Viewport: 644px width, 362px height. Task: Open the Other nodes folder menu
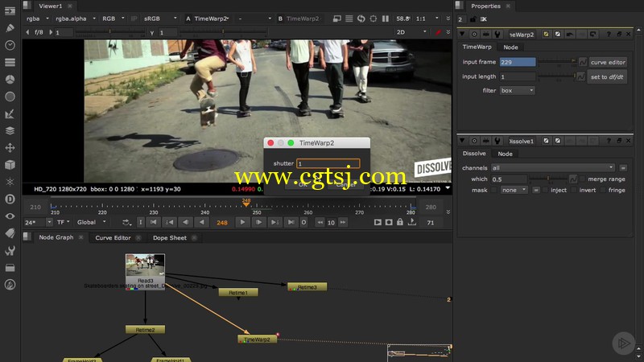click(x=10, y=268)
